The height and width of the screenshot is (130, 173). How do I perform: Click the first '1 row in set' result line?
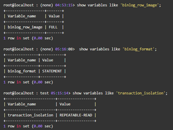(x=28, y=38)
